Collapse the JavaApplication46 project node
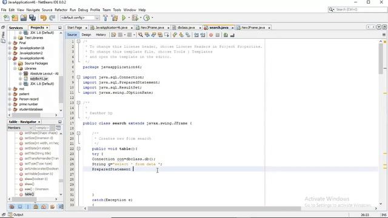Screen dimensions: 388x218 pyautogui.click(x=10, y=58)
